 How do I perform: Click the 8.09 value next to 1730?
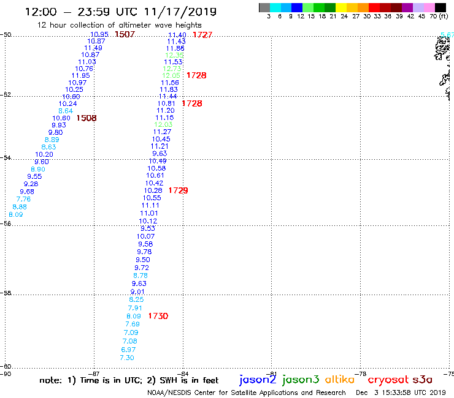click(134, 316)
